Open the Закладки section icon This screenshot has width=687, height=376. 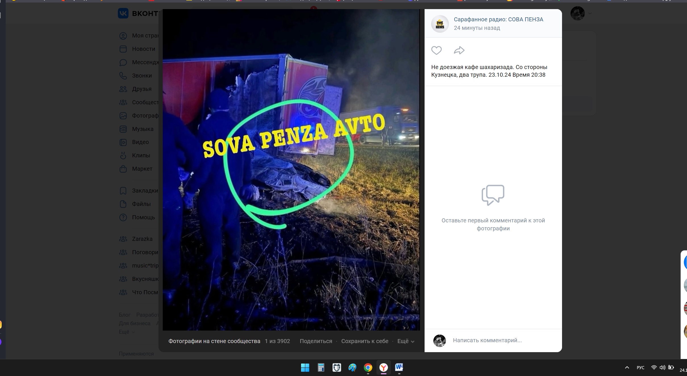coord(123,191)
